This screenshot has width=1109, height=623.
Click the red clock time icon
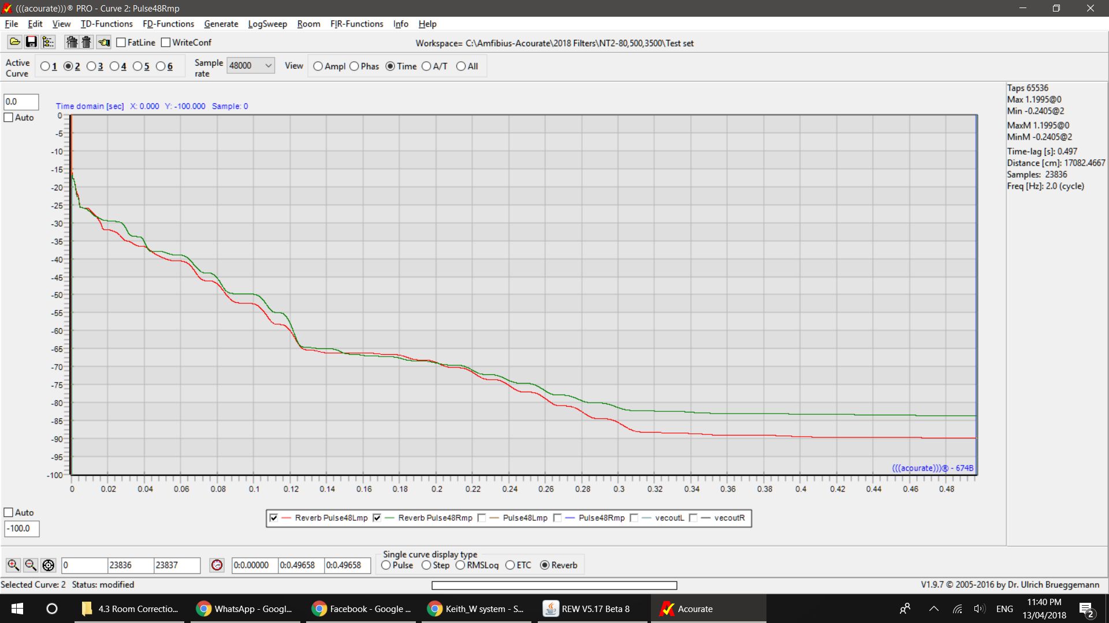tap(217, 565)
